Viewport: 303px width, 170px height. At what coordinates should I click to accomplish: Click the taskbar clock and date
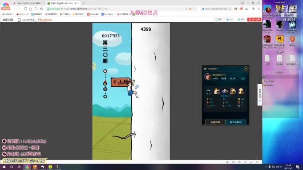pos(288,167)
